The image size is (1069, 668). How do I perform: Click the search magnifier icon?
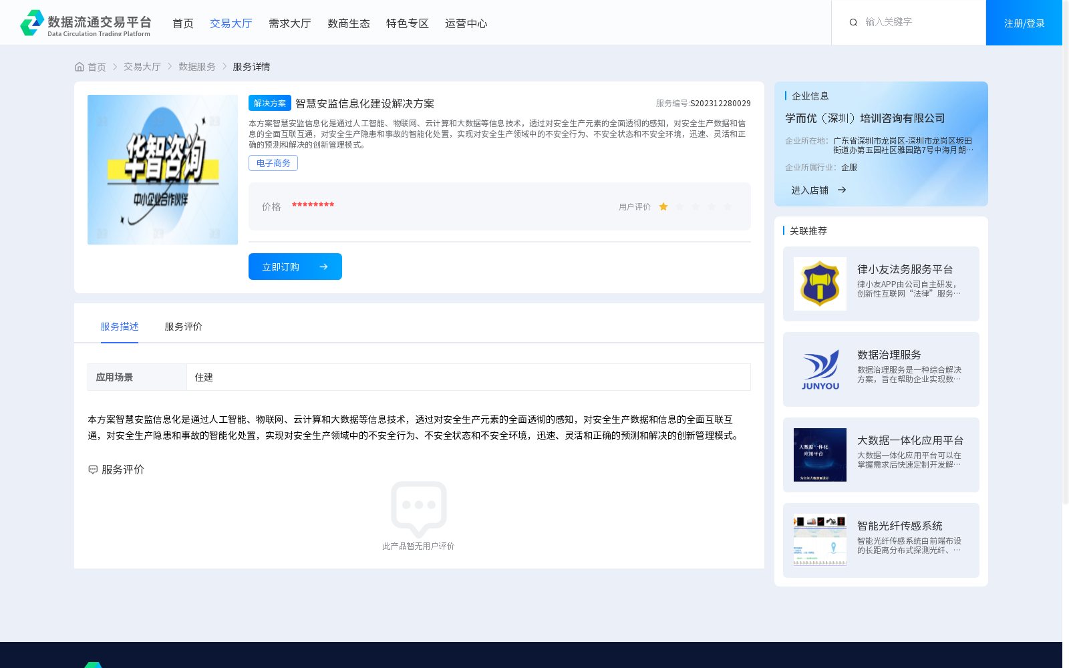(x=853, y=23)
